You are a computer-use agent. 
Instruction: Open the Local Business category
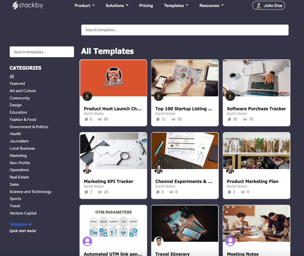point(22,148)
